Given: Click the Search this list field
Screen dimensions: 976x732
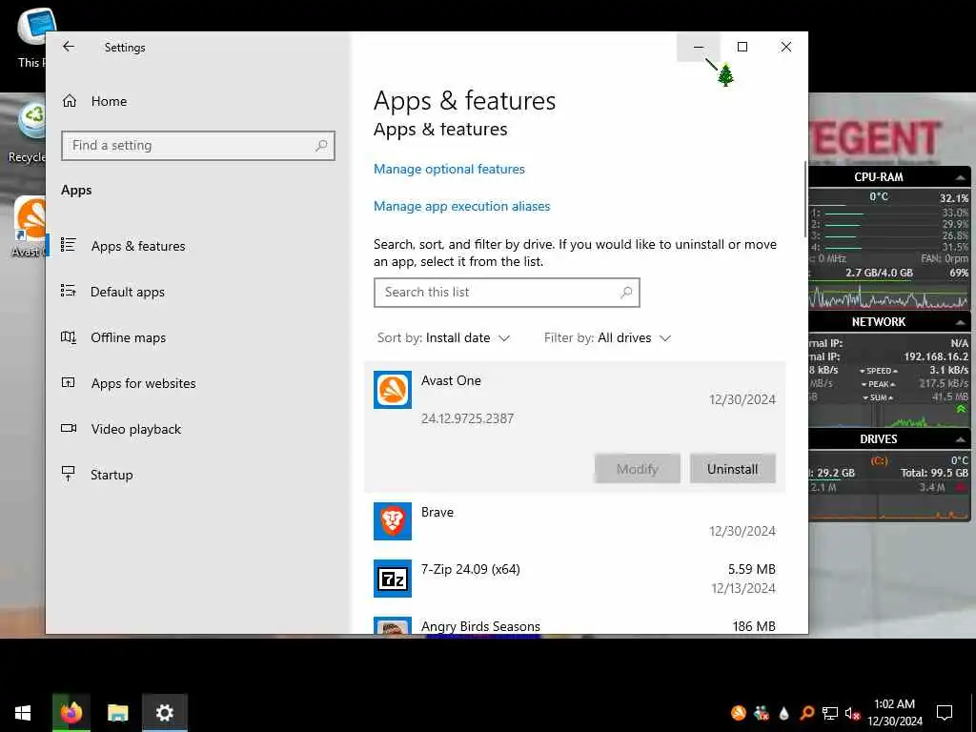Looking at the screenshot, I should (507, 293).
